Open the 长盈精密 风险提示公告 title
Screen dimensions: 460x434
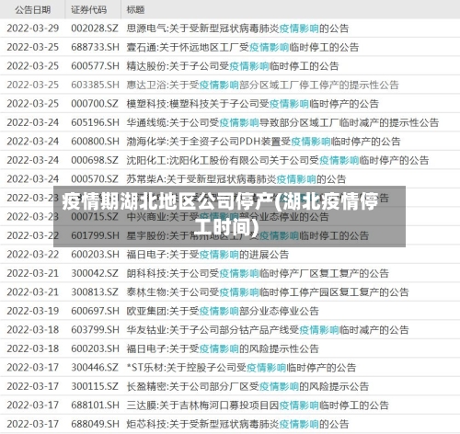247,386
